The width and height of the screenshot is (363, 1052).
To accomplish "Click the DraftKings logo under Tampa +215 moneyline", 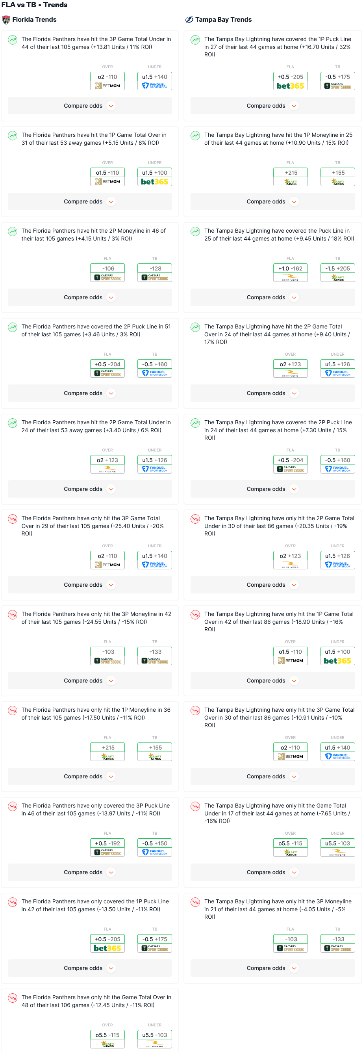I will [290, 182].
